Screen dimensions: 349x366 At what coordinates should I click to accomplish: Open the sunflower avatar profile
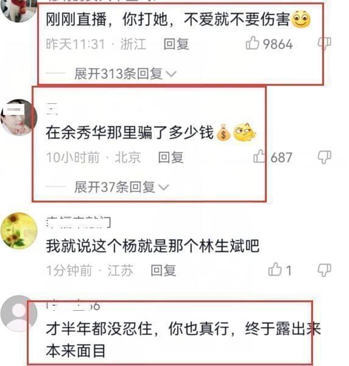click(19, 231)
